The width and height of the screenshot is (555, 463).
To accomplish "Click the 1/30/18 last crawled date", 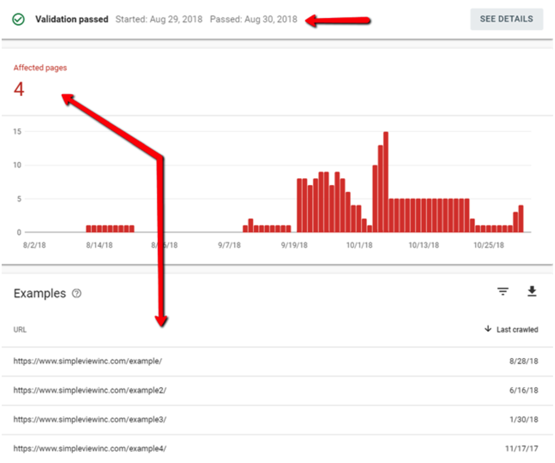I will click(x=523, y=420).
